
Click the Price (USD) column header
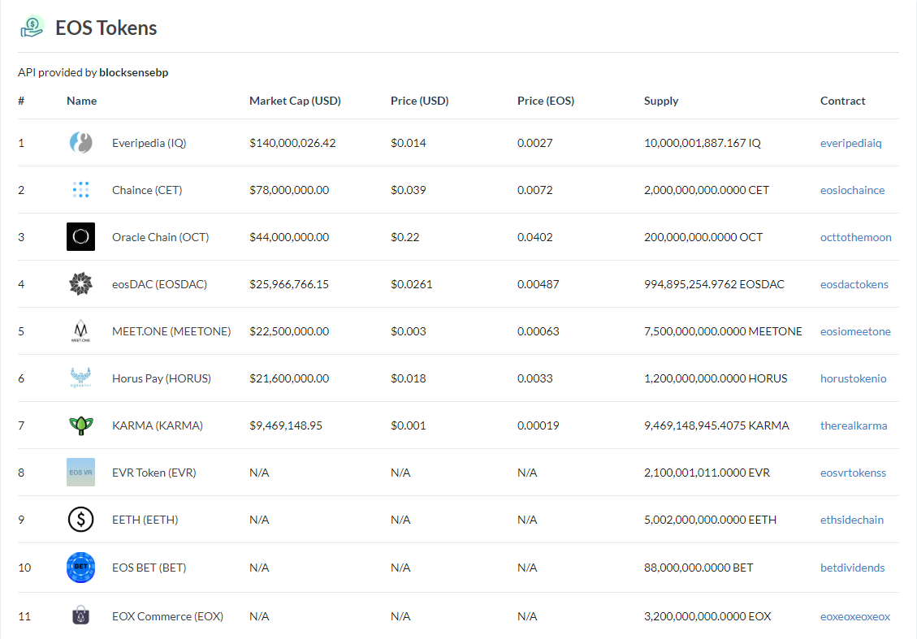click(x=419, y=101)
